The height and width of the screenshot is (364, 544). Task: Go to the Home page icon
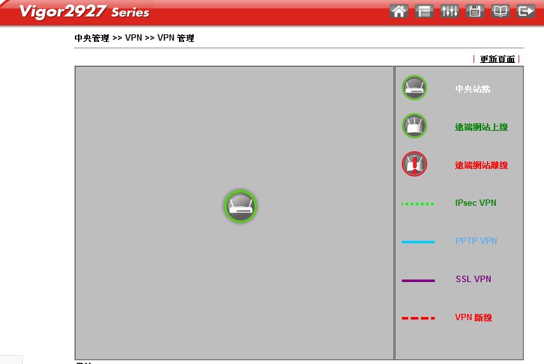[399, 11]
